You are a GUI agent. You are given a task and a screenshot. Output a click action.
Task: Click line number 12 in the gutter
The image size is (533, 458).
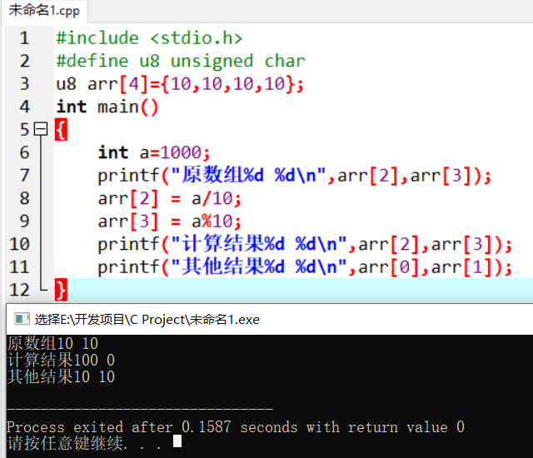point(19,290)
